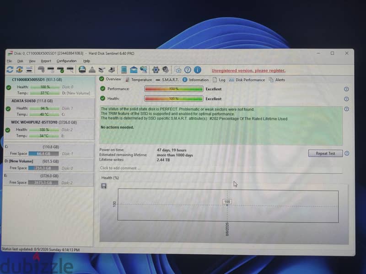Click the refresh with orange arrow icon
366x274 pixels.
20,69
